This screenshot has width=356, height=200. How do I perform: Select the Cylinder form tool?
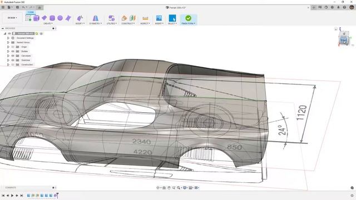click(52, 18)
